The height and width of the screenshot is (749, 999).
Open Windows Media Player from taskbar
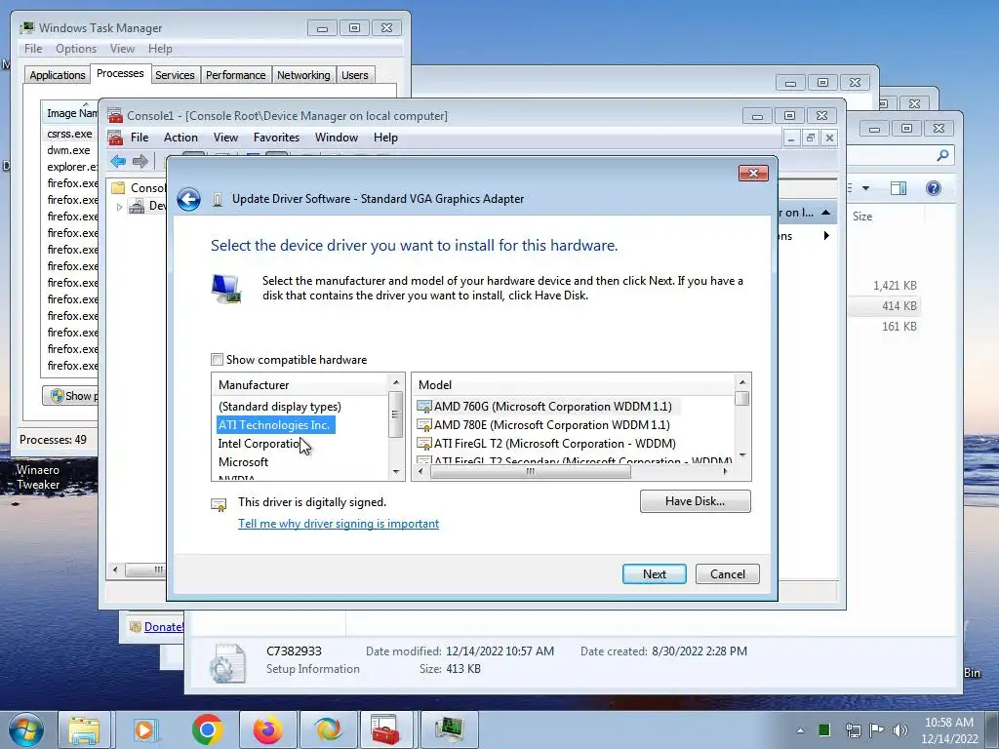(x=144, y=729)
